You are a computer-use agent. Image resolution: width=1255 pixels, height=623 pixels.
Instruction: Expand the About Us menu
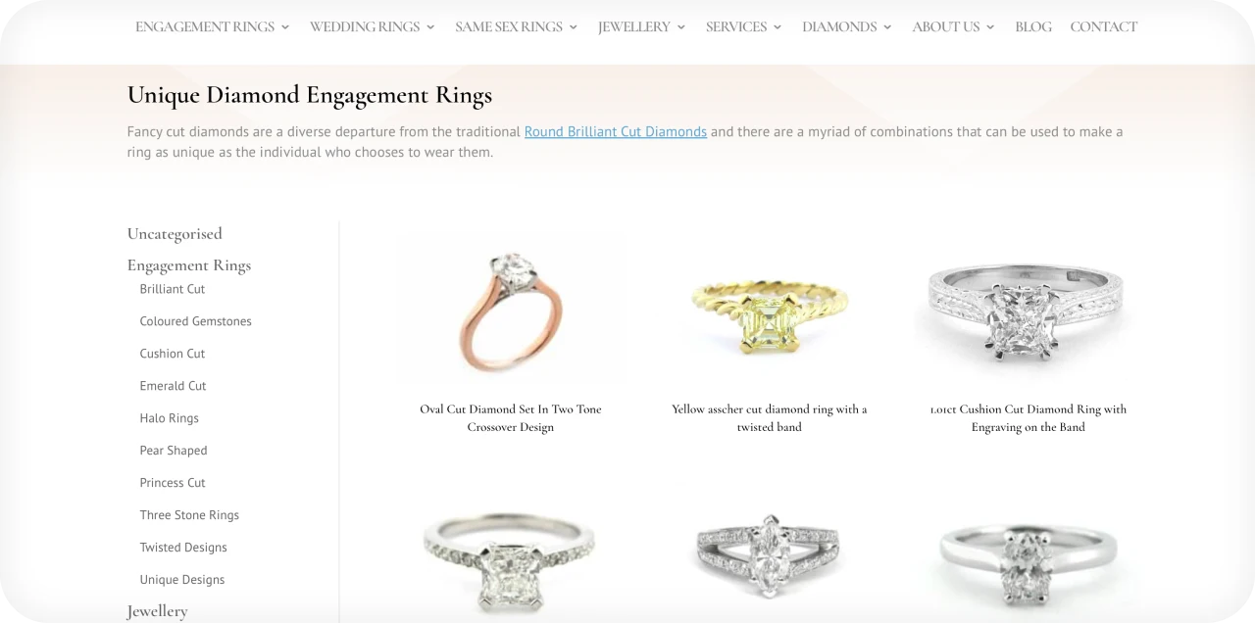coord(953,27)
